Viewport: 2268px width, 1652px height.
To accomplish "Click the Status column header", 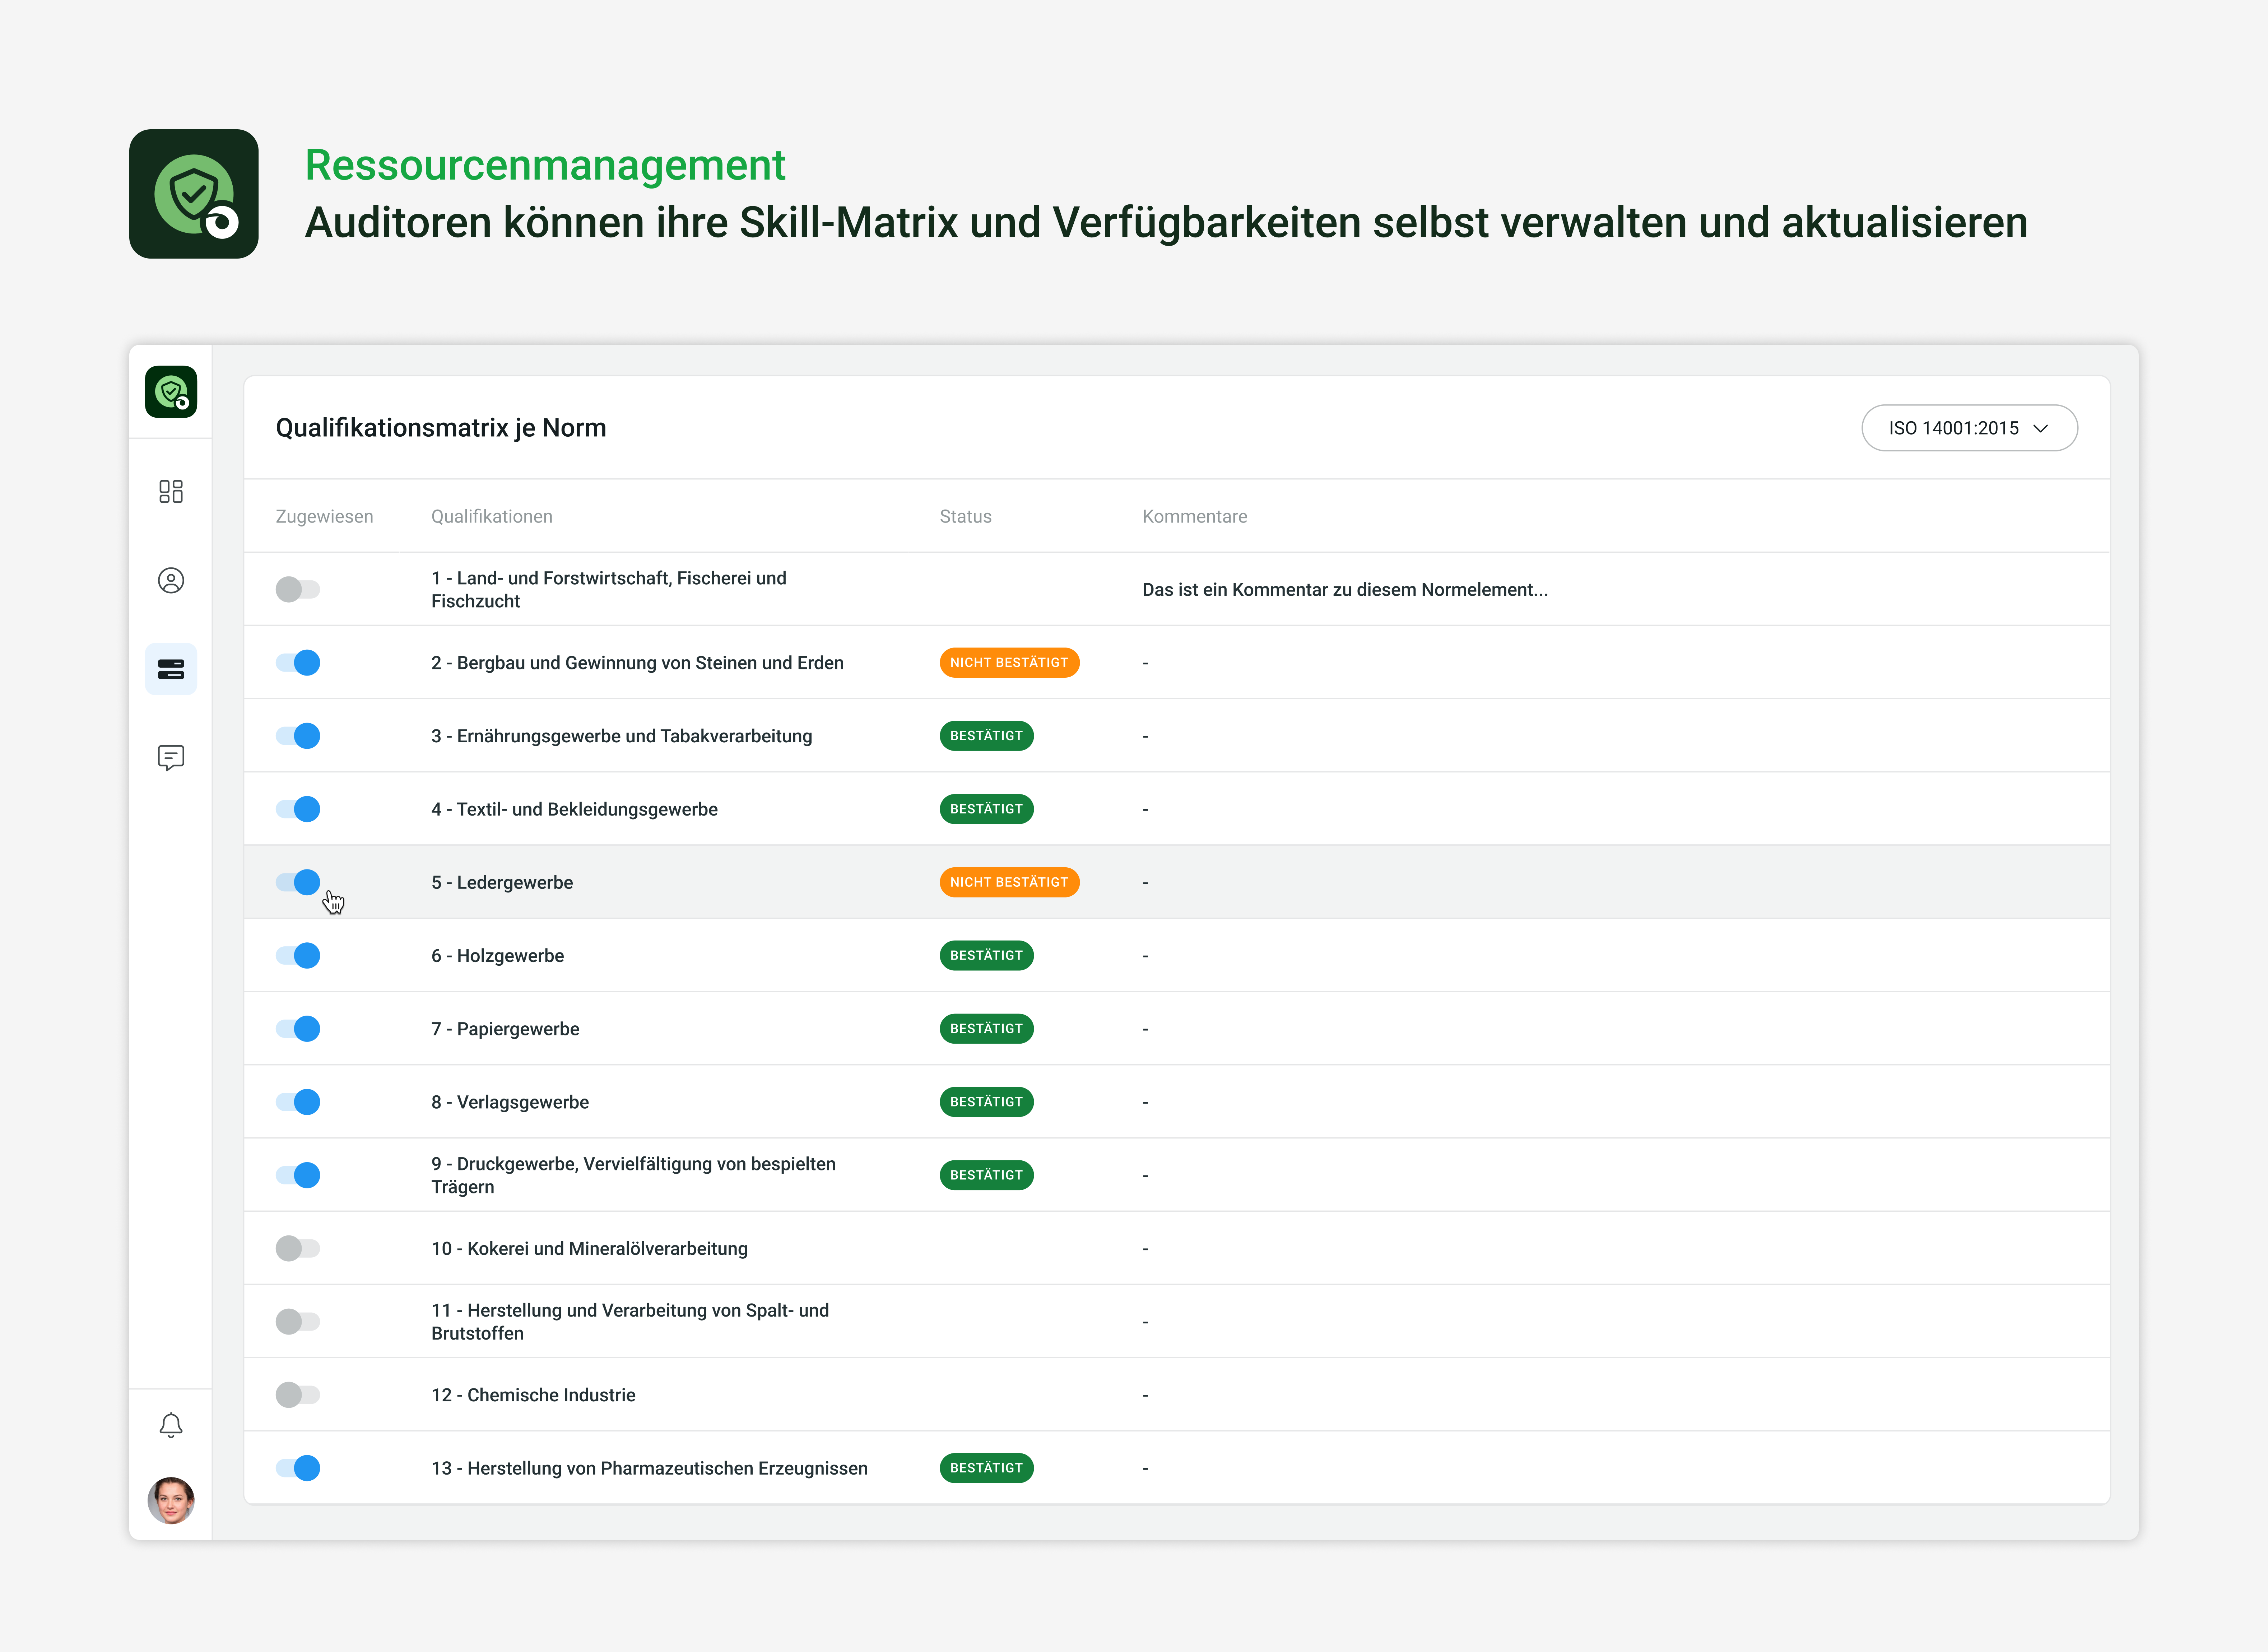I will (x=965, y=516).
